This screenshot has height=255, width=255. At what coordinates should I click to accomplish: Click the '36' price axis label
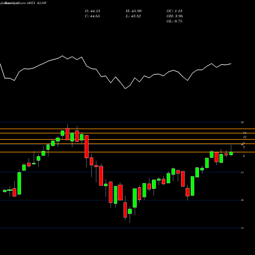(242, 200)
